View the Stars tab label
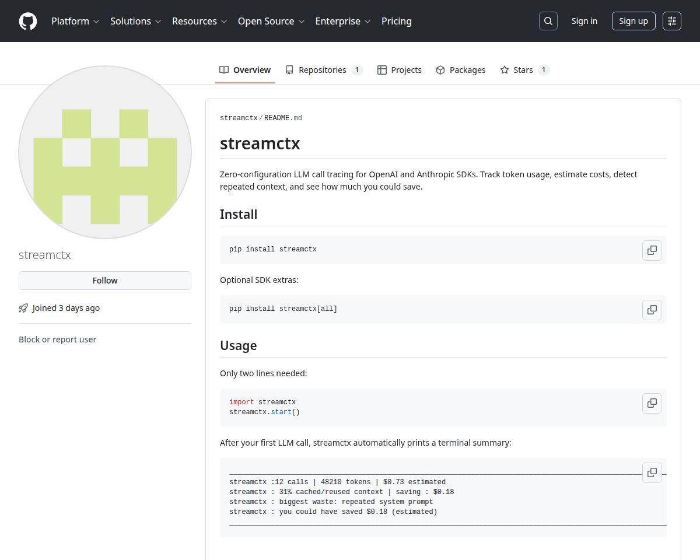 (523, 70)
